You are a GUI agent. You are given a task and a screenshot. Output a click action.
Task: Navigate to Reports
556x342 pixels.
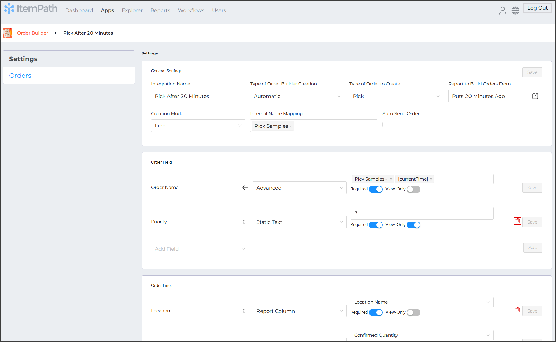pos(160,10)
